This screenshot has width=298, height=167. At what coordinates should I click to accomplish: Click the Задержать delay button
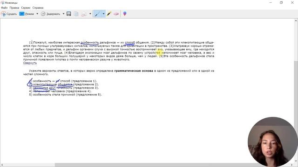tap(51, 14)
